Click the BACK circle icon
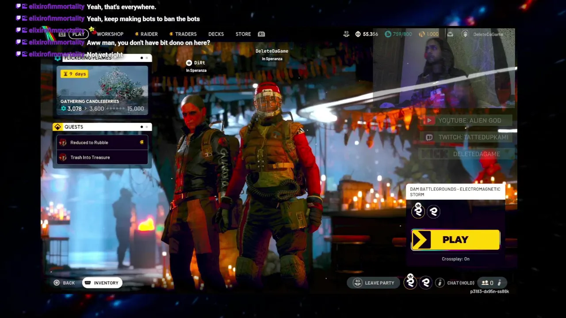566x318 pixels. pyautogui.click(x=57, y=283)
